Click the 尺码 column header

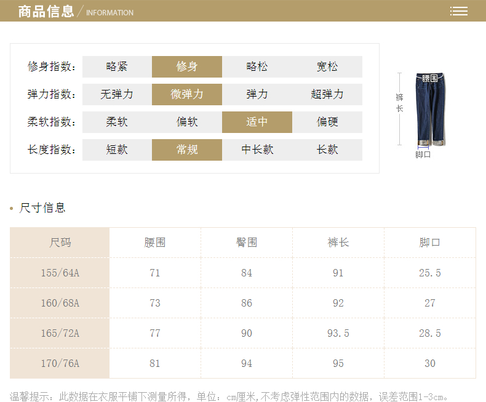(x=60, y=243)
